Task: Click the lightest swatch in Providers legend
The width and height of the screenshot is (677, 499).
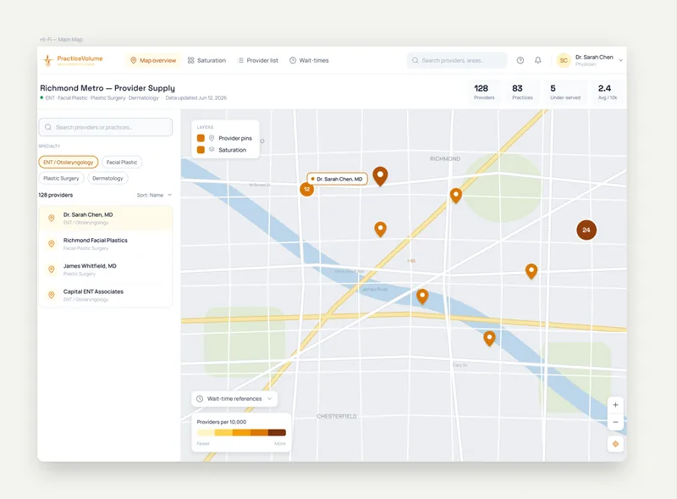Action: (206, 432)
